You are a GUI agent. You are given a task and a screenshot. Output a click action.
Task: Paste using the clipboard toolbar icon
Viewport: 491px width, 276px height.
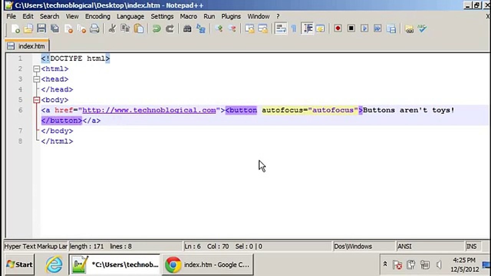coord(138,29)
